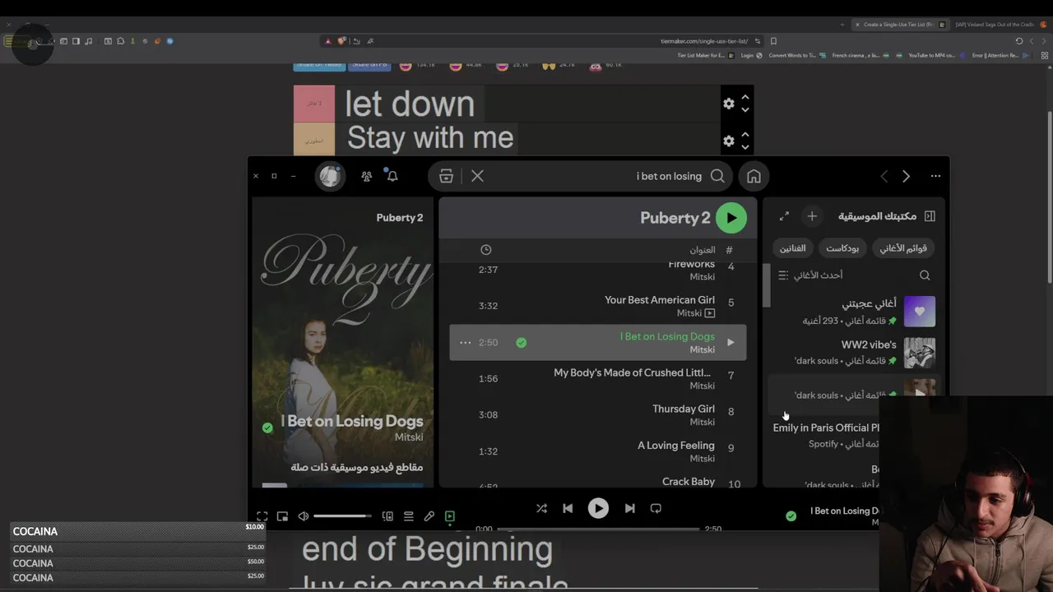
Task: Click the search magnifier in Spotify search bar
Action: pyautogui.click(x=717, y=176)
